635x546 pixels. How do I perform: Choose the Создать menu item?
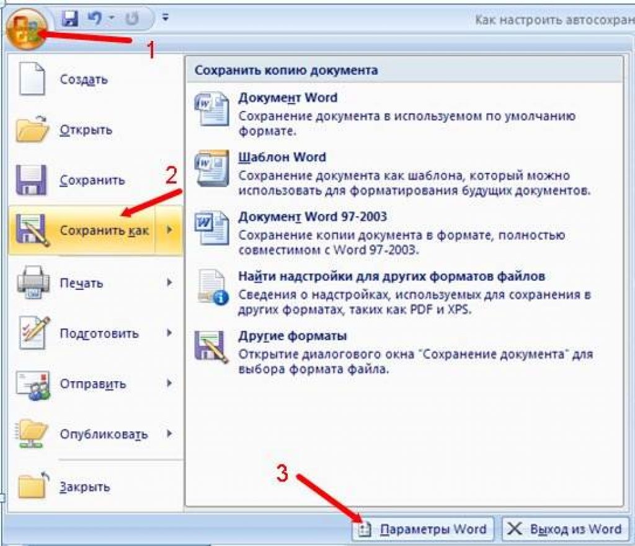95,79
